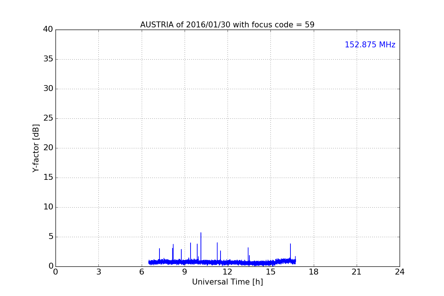Image resolution: width=444 pixels, height=296 pixels.
Task: Click the y-axis tick label 20
Action: click(x=48, y=148)
